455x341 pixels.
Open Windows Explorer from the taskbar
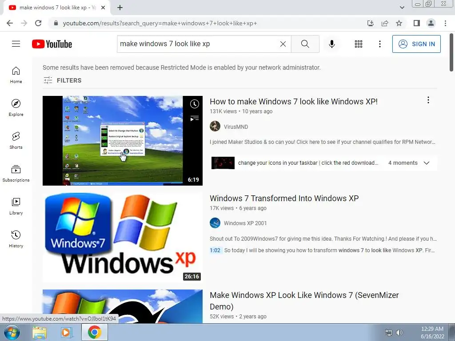40,333
